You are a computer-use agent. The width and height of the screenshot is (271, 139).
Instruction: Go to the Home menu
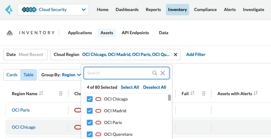tap(103, 10)
